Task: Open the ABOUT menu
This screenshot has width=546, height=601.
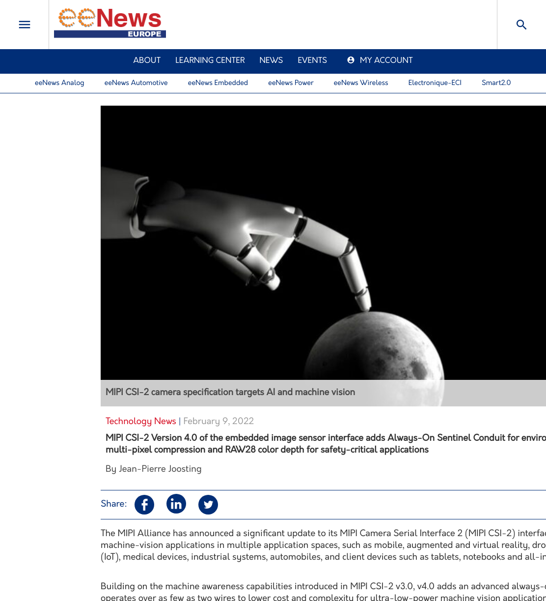Action: (x=147, y=60)
